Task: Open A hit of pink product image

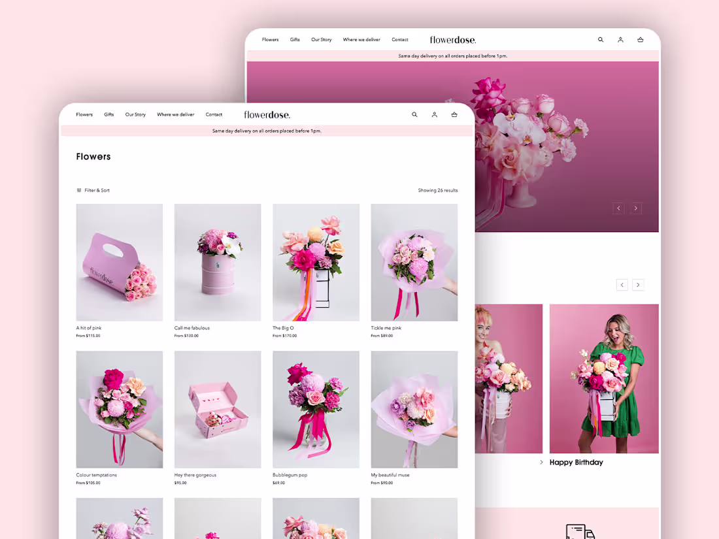Action: click(x=119, y=262)
